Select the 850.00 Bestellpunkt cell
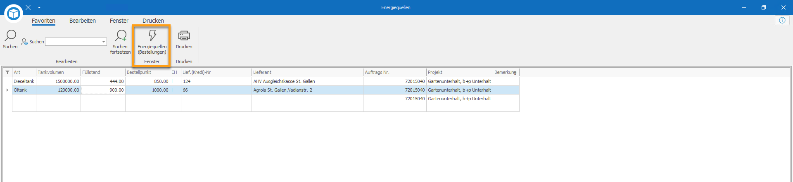 [147, 81]
